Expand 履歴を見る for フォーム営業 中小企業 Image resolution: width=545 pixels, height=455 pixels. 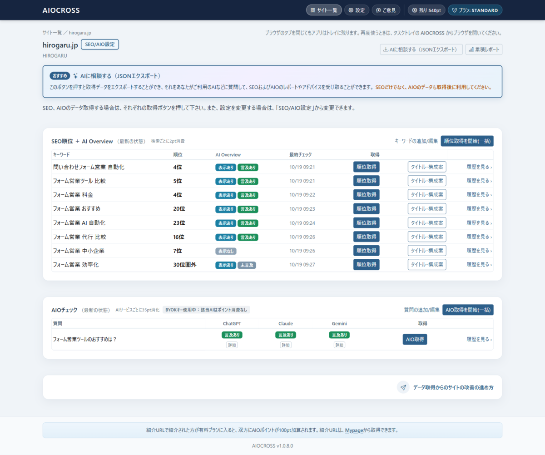pyautogui.click(x=479, y=251)
